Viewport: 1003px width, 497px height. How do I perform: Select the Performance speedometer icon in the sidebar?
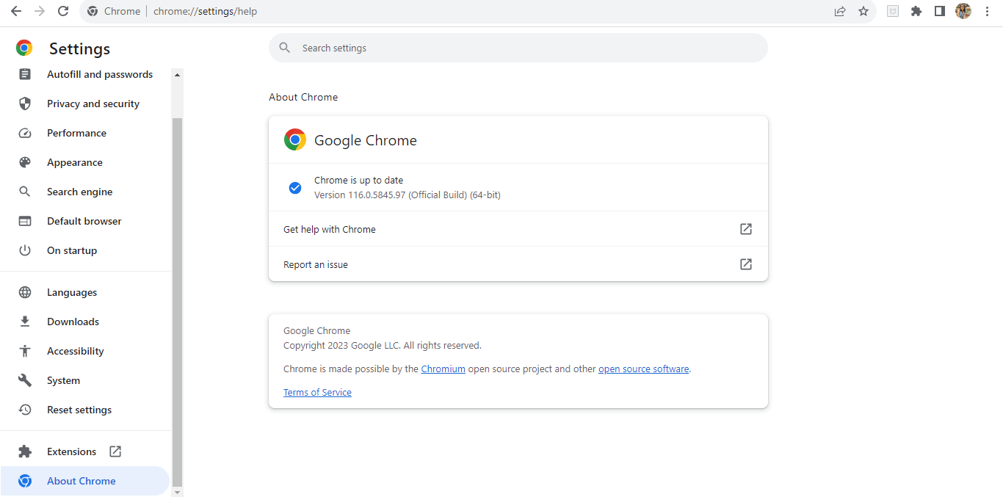[25, 132]
